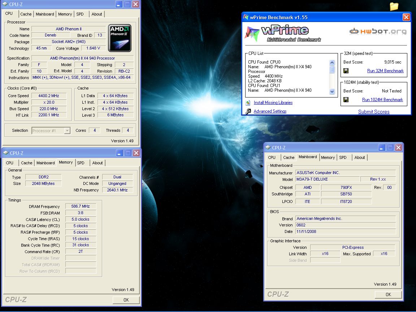
Task: Select About tab in Mainboard CPU-Z window
Action: 360,157
